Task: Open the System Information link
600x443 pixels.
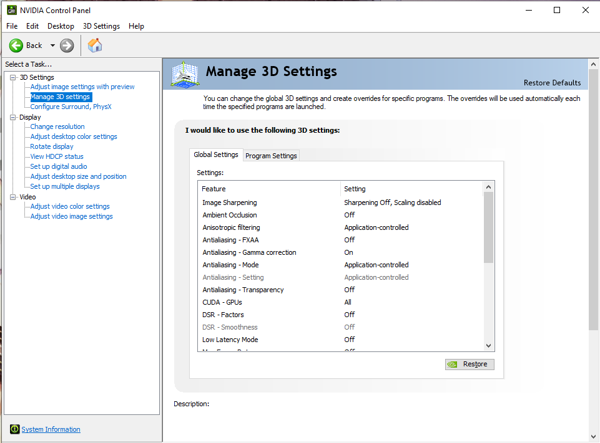Action: 51,429
